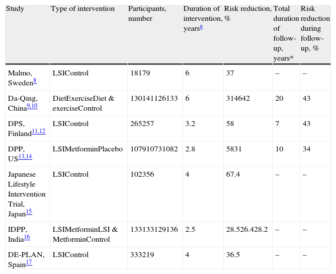Select the 'LSIMetforminPlacebo' cell in DPP row
Image resolution: width=336 pixels, height=274 pixels.
pyautogui.click(x=87, y=149)
